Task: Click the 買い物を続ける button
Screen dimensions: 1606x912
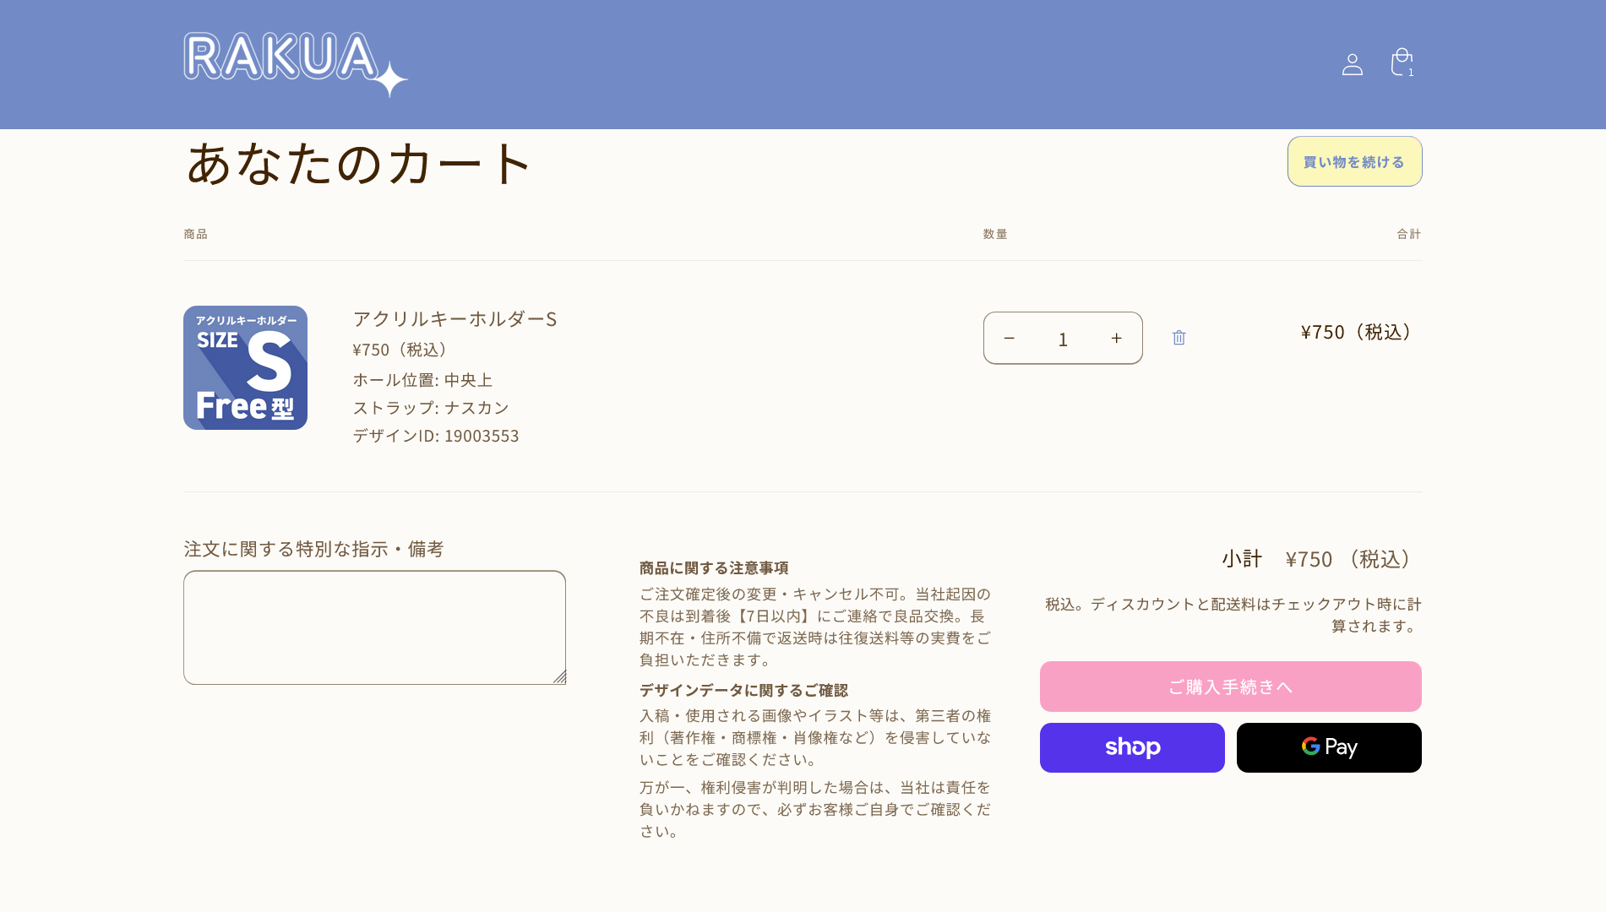Action: [1353, 160]
